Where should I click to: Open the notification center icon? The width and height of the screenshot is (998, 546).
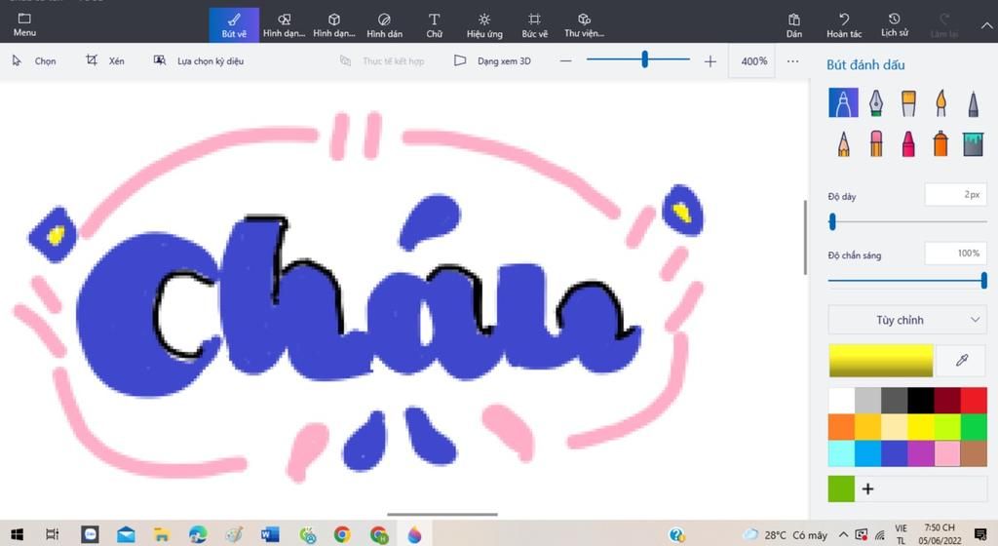[x=980, y=534]
